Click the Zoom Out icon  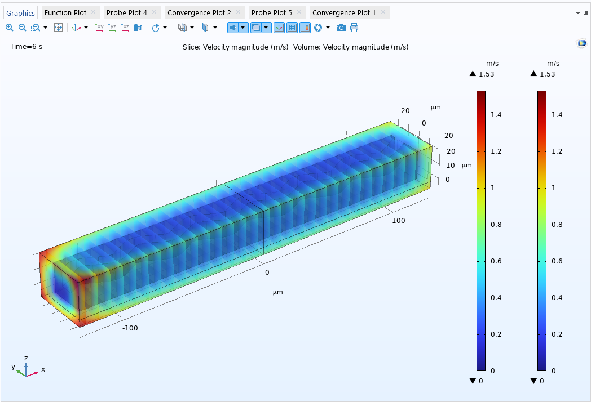click(x=22, y=28)
